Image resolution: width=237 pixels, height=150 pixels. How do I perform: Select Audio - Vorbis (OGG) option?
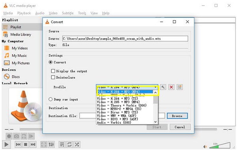point(125,122)
